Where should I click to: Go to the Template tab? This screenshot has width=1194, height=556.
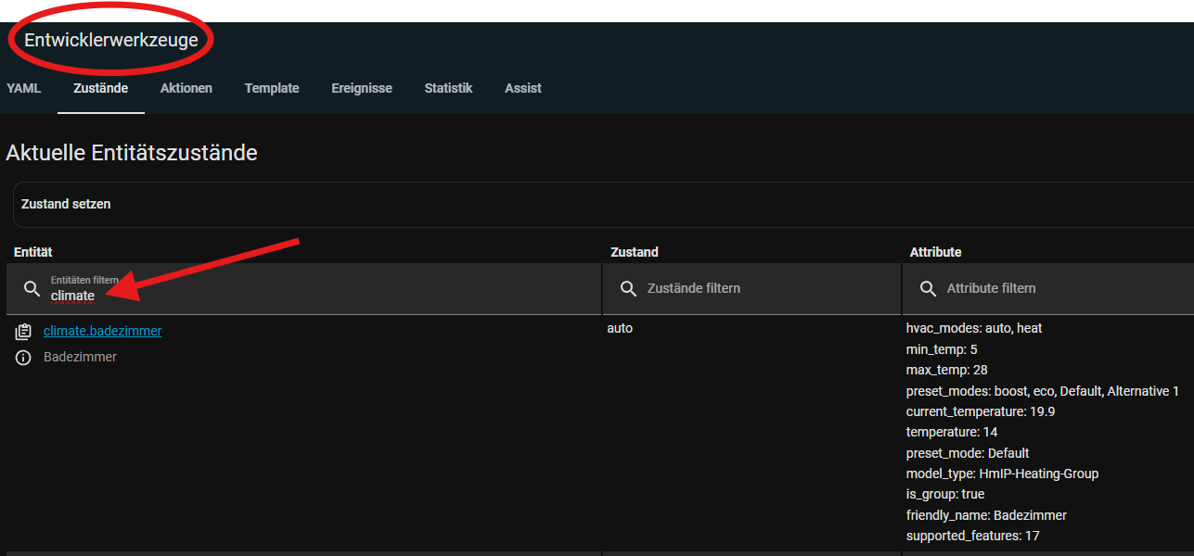272,89
